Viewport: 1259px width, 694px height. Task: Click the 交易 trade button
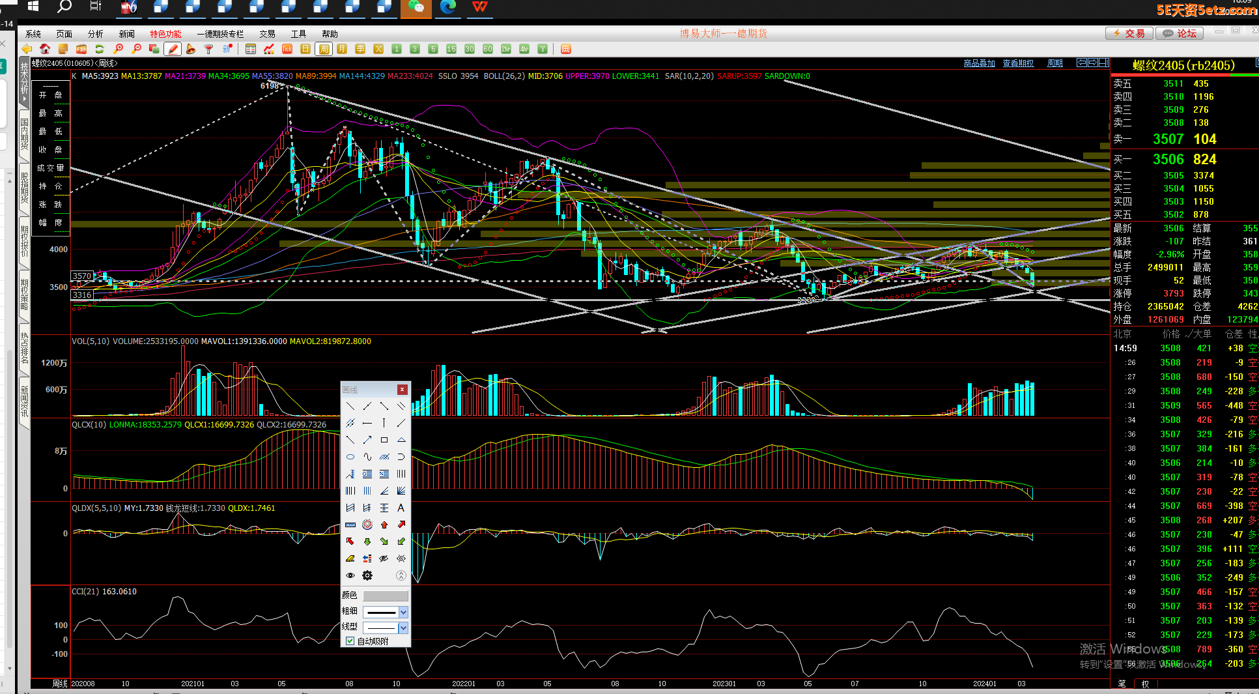tap(1129, 33)
